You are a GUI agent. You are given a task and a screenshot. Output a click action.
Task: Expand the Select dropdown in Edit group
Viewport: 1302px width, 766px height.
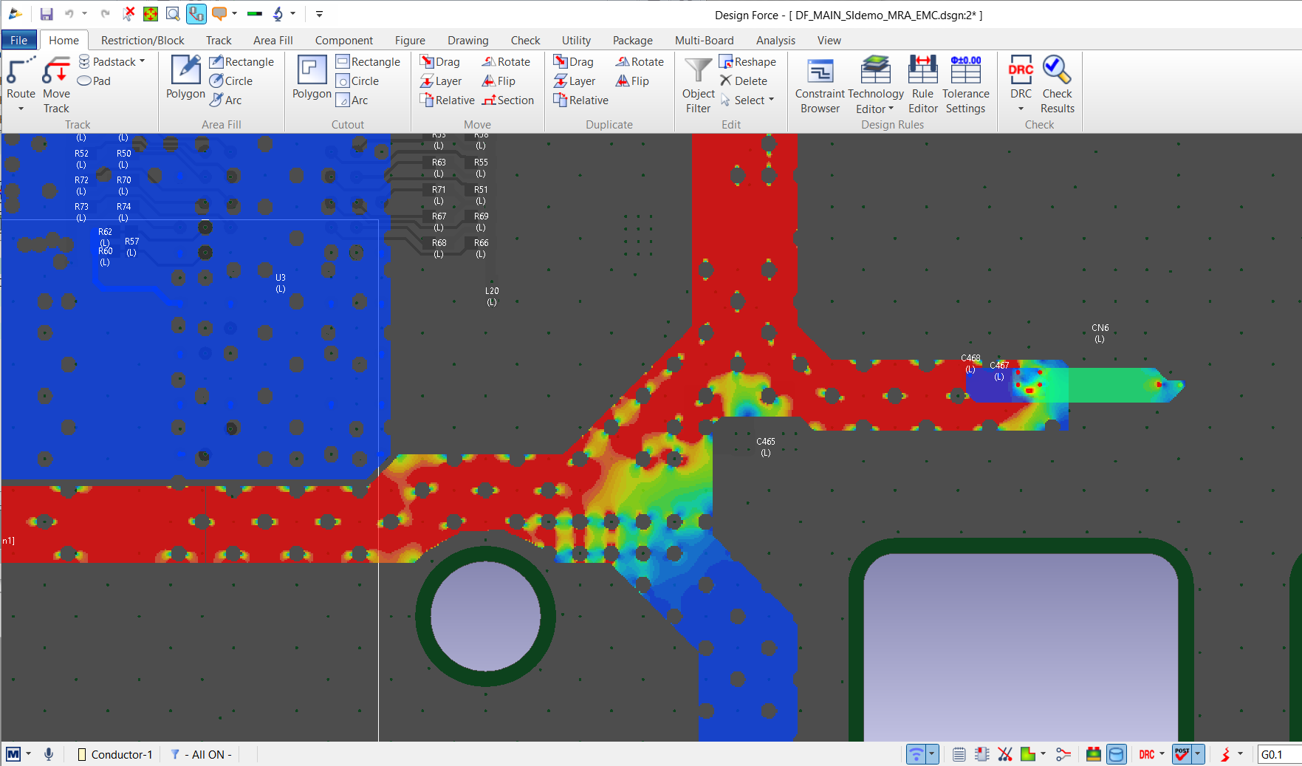pos(771,100)
